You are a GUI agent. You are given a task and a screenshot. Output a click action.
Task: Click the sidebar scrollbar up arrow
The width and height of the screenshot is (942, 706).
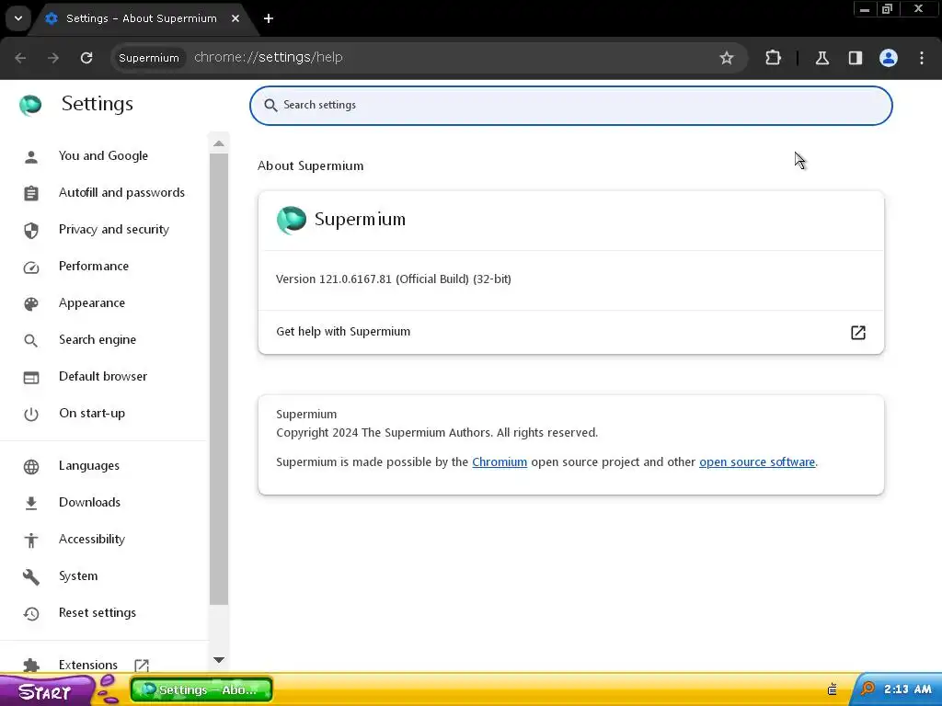(219, 143)
